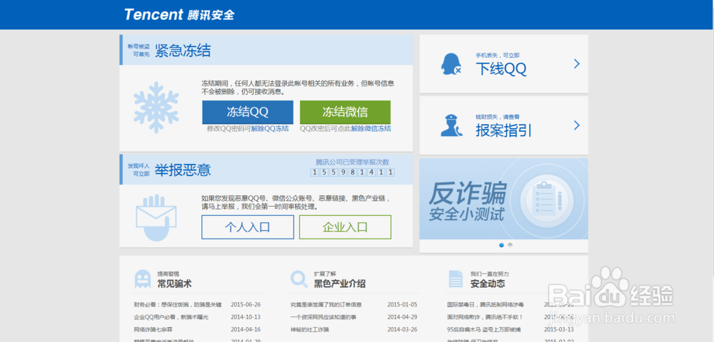The image size is (714, 342).
Task: Expand the 报案指引 chevron arrow
Action: tap(577, 125)
